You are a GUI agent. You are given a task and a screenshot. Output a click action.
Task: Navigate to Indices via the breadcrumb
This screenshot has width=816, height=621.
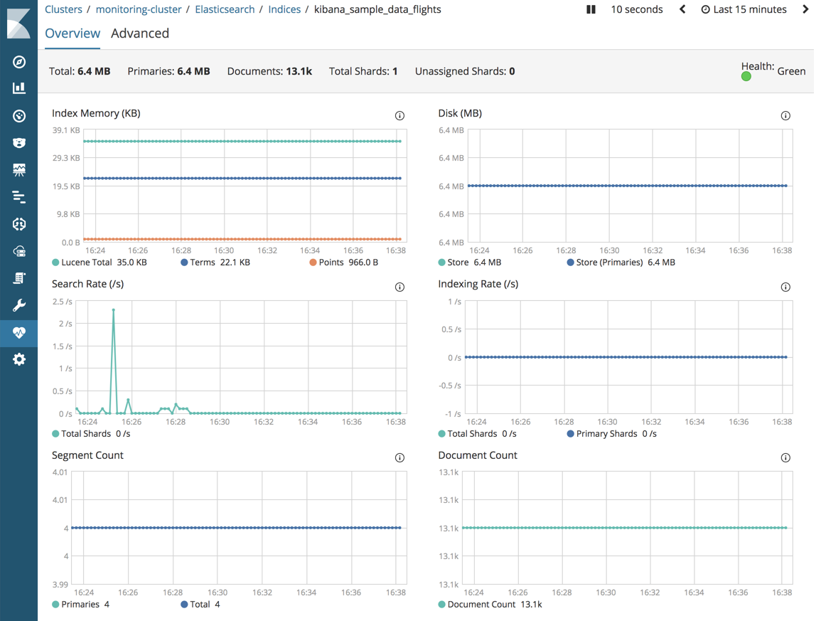click(284, 9)
